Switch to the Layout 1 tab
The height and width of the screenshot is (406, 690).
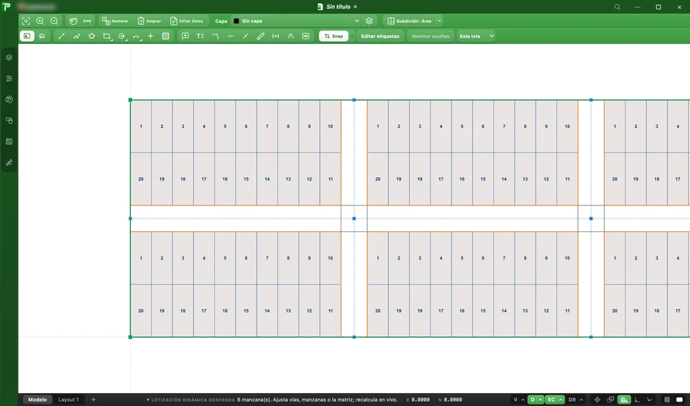(69, 400)
